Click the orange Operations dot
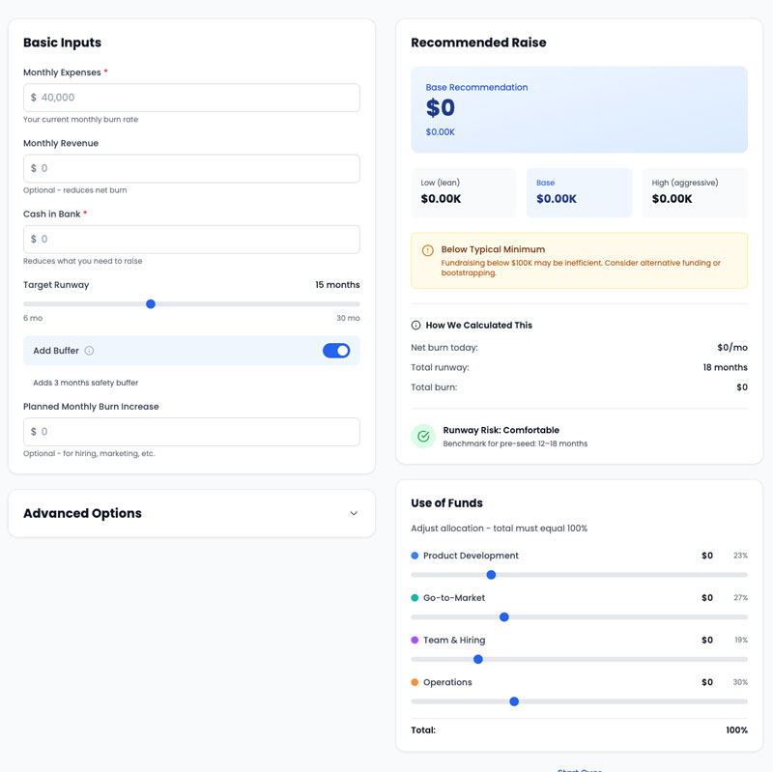 (x=415, y=682)
